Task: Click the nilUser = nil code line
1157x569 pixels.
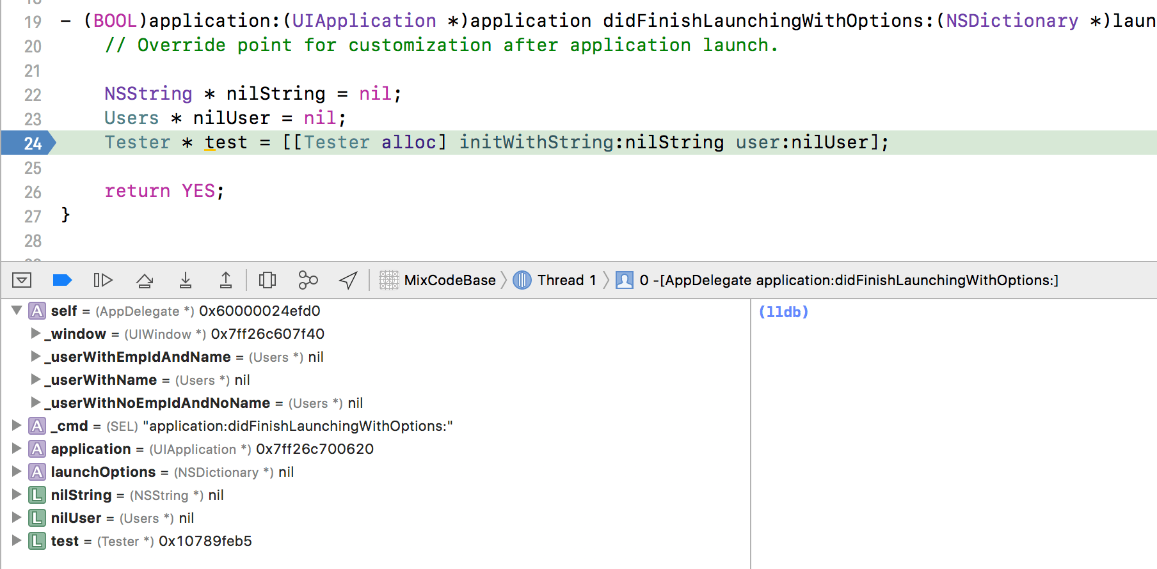Action: (x=225, y=118)
